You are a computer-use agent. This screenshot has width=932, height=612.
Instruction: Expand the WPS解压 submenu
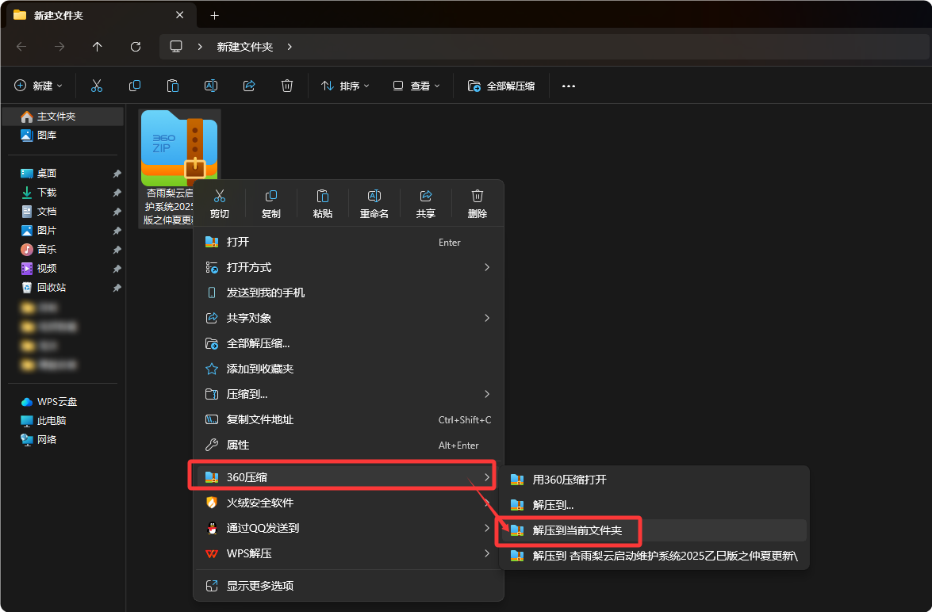coord(349,554)
